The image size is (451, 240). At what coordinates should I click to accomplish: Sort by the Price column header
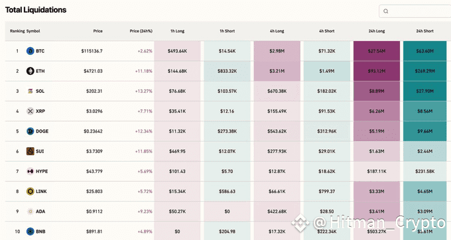pyautogui.click(x=97, y=31)
